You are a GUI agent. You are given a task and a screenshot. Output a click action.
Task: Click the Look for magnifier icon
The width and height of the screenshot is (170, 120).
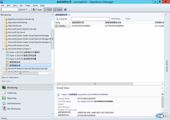[57, 19]
